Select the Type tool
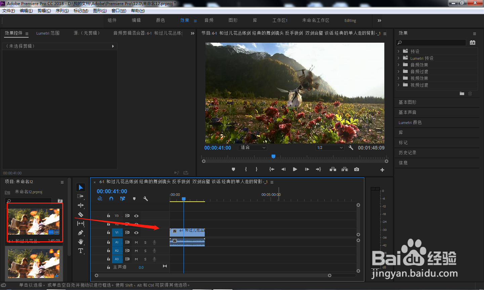The image size is (484, 290). click(81, 251)
